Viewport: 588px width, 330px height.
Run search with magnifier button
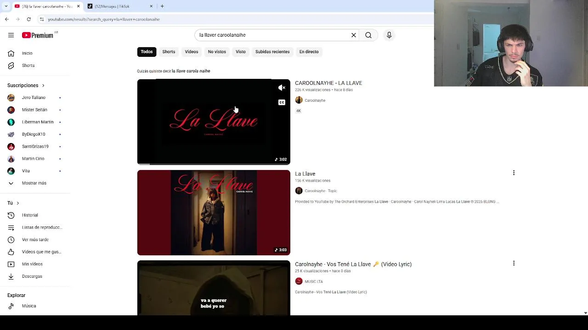[368, 35]
